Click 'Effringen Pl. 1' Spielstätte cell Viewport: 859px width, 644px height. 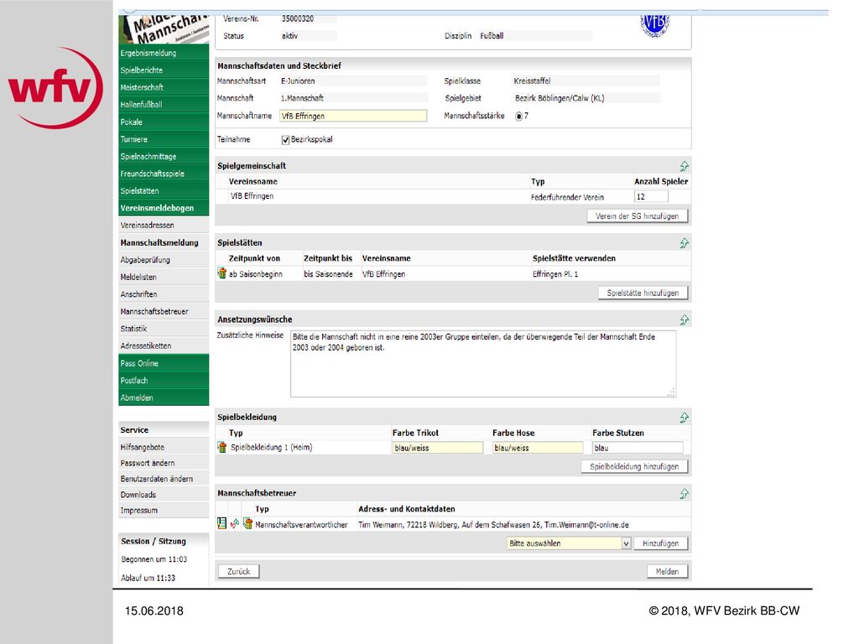(555, 274)
